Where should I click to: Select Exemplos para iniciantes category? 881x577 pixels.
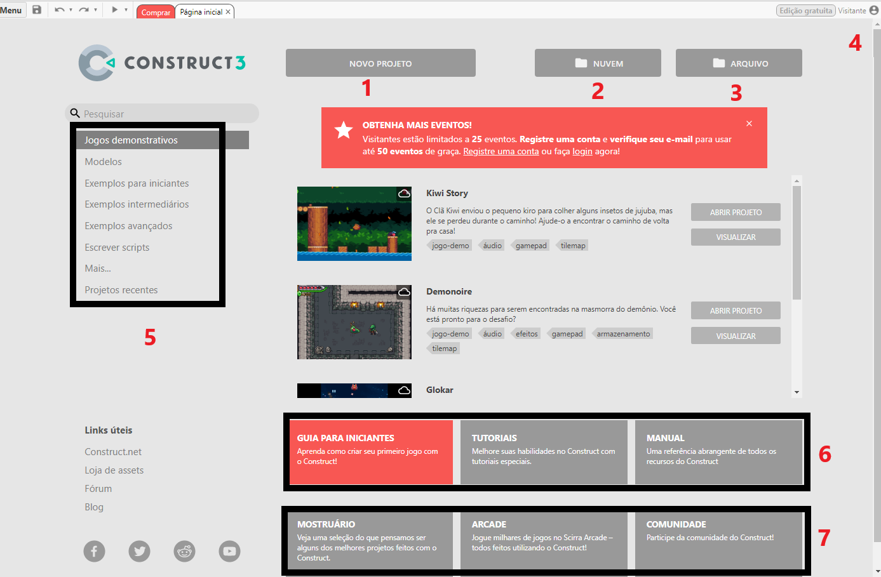137,183
